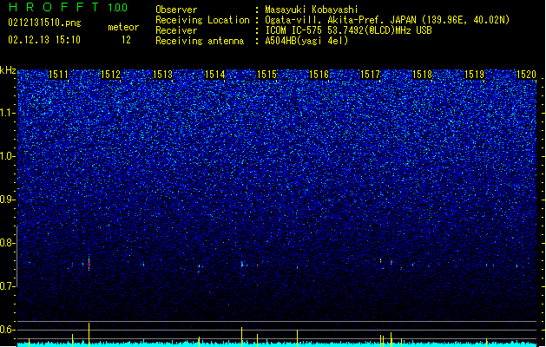
Task: Click the 'Receiving antenna' field label
Action: pyautogui.click(x=200, y=41)
